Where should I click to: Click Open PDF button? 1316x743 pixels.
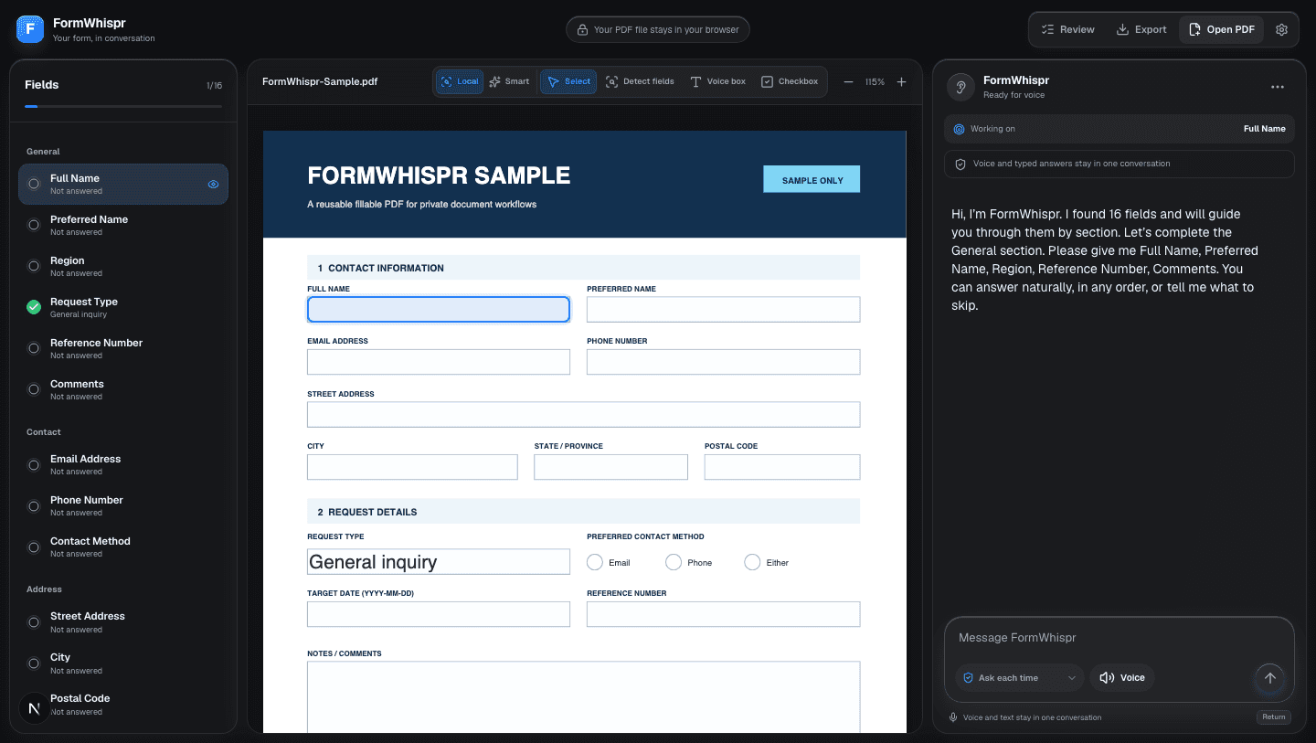click(1221, 29)
